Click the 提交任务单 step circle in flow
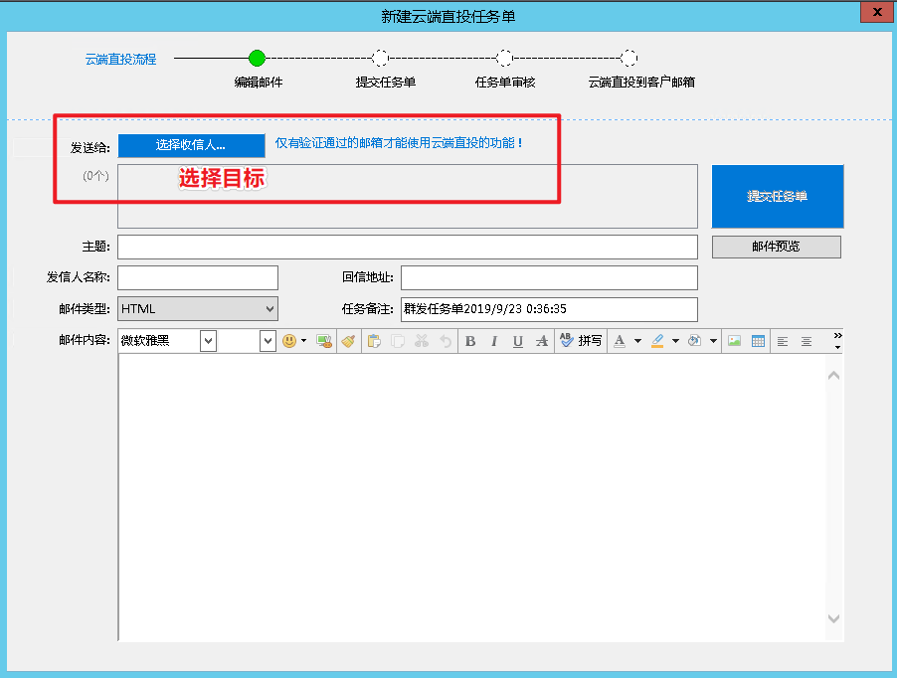Screen dimensions: 897x678 coord(381,58)
